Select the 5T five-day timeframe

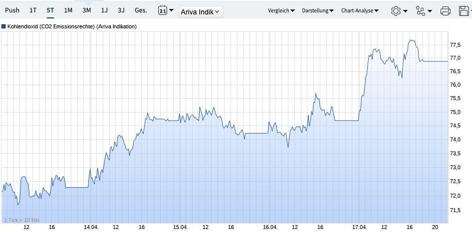tap(50, 10)
